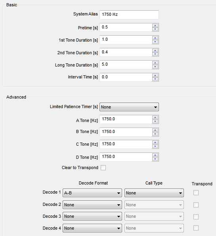Open Decode 1 format dropdown showing A-B

click(x=92, y=193)
